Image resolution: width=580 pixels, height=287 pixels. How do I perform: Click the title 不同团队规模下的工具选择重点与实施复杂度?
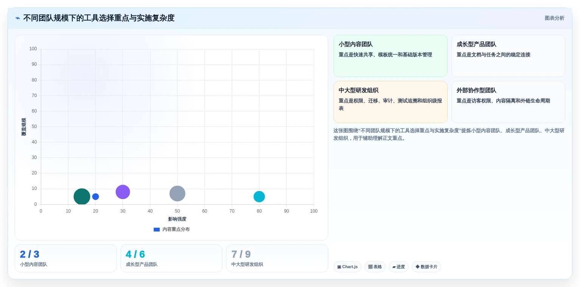(x=99, y=18)
